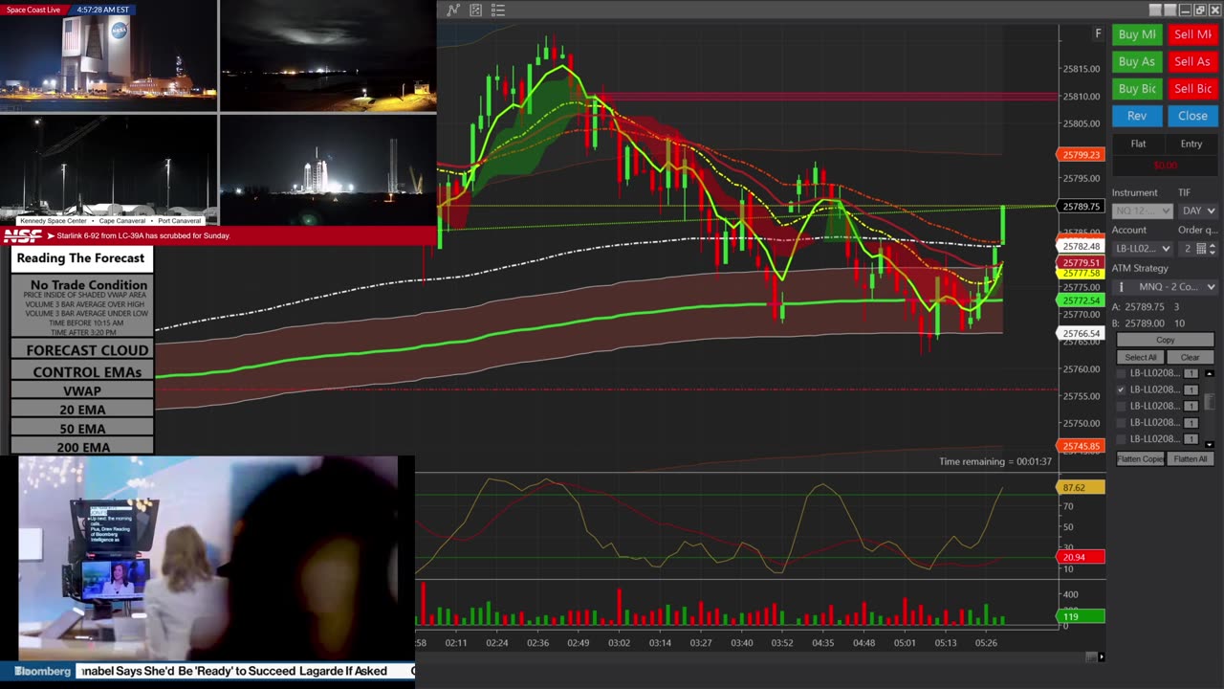Click the 20.94 red indicator value label
The width and height of the screenshot is (1224, 689).
(x=1081, y=557)
